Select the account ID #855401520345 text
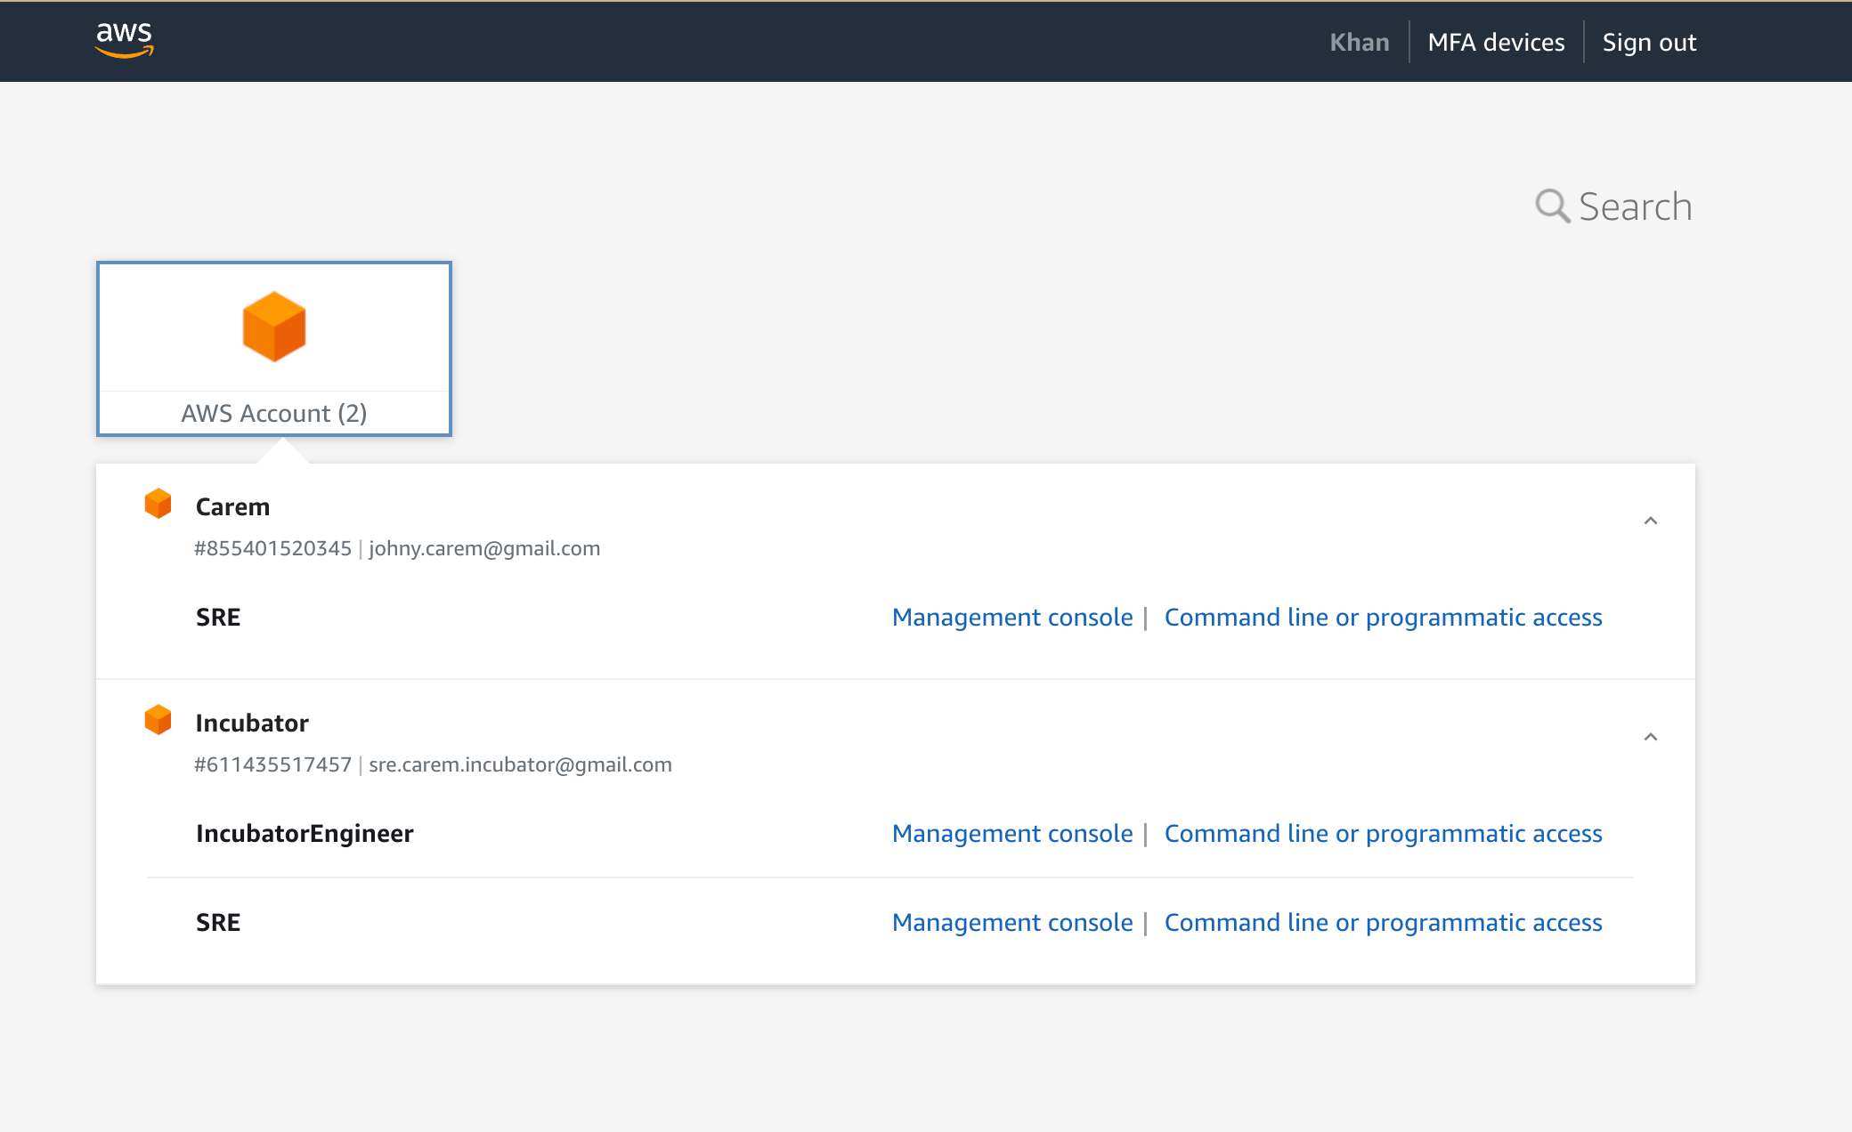Screen dimensions: 1852x1132 pos(273,548)
